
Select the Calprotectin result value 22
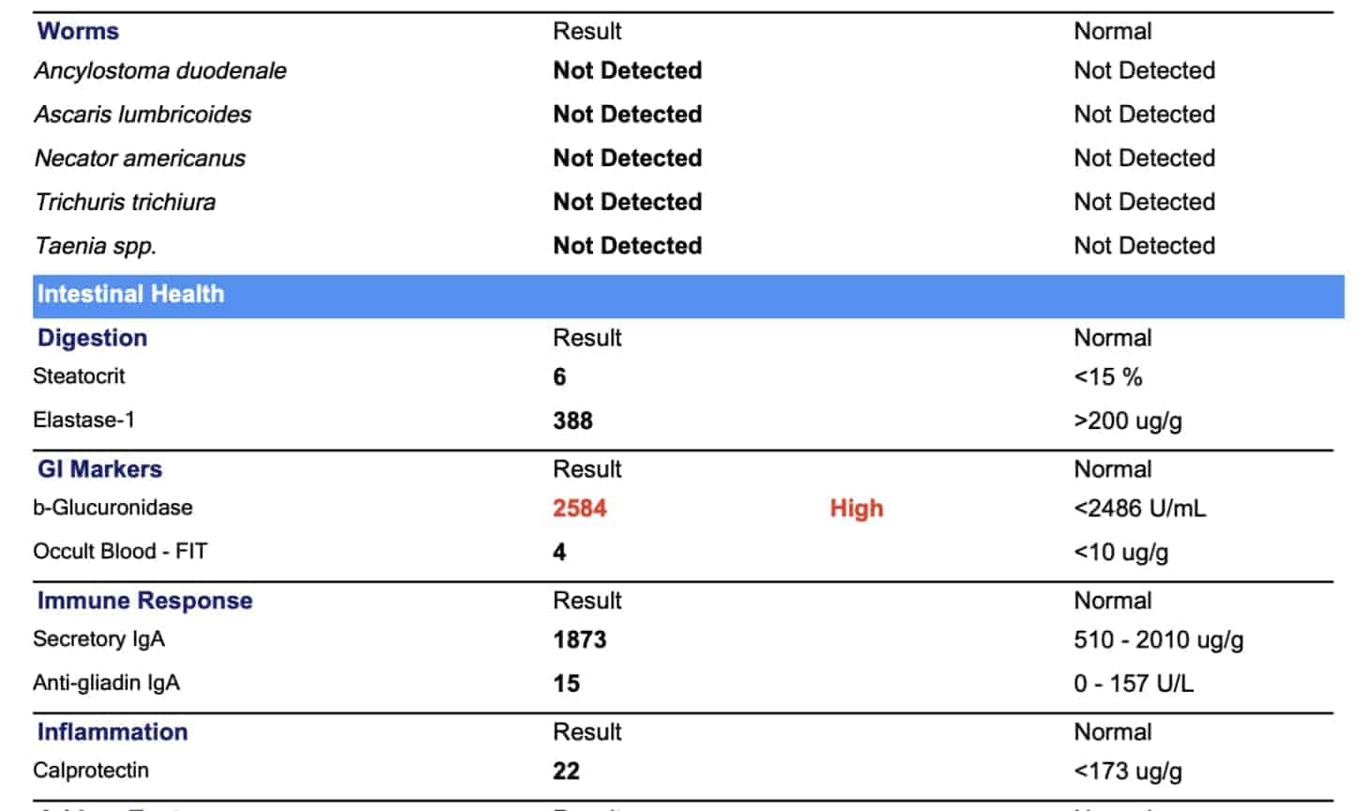pos(566,772)
